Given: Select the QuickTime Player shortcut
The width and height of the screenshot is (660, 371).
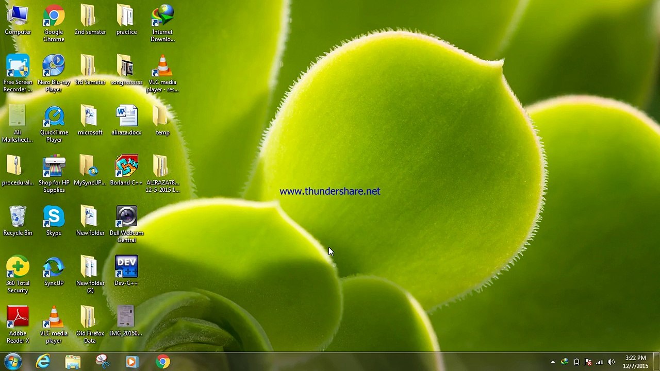Looking at the screenshot, I should pyautogui.click(x=54, y=124).
